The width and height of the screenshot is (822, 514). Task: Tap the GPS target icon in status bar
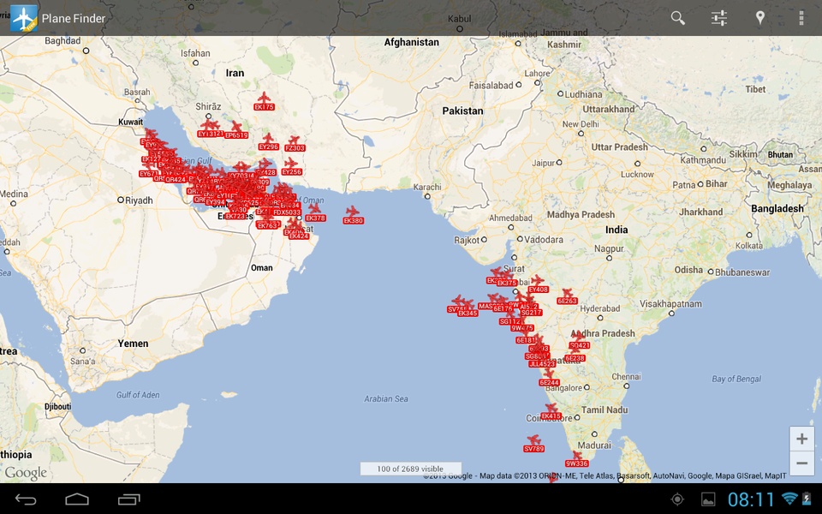[x=677, y=499]
